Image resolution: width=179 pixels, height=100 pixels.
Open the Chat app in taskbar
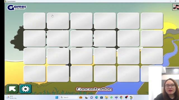click(91, 97)
